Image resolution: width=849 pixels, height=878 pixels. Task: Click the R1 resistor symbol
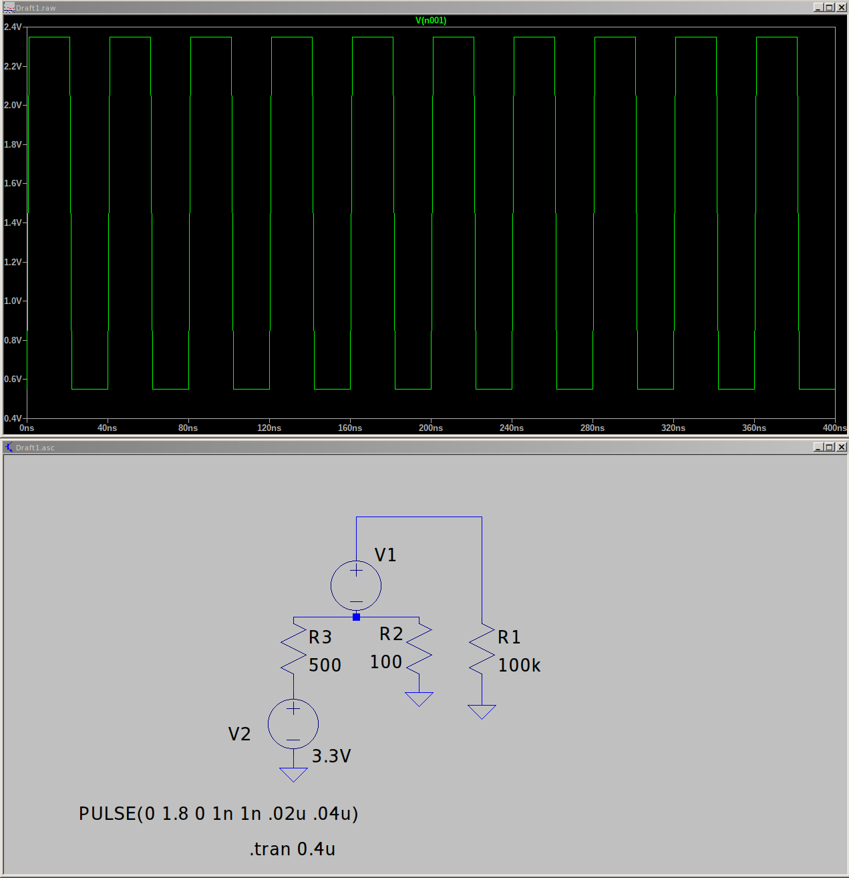[x=482, y=649]
